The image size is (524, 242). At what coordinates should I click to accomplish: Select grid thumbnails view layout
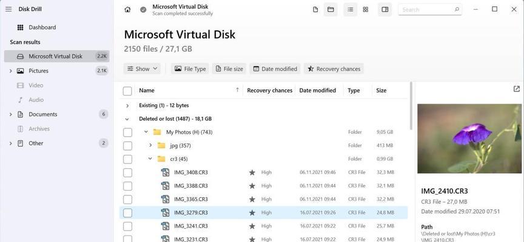tap(366, 10)
